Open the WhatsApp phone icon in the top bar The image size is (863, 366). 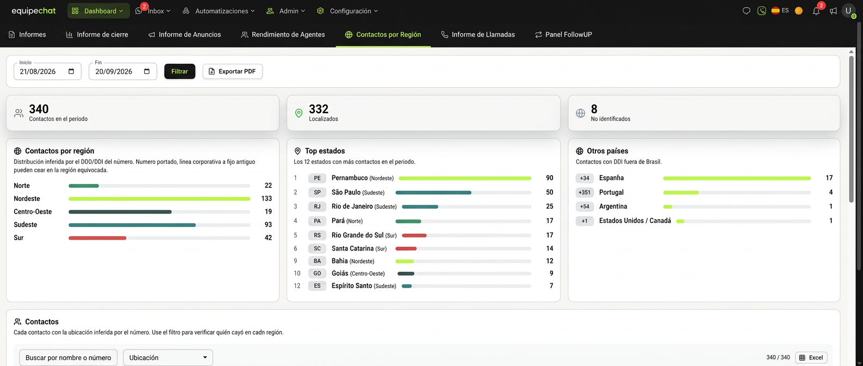pos(762,11)
